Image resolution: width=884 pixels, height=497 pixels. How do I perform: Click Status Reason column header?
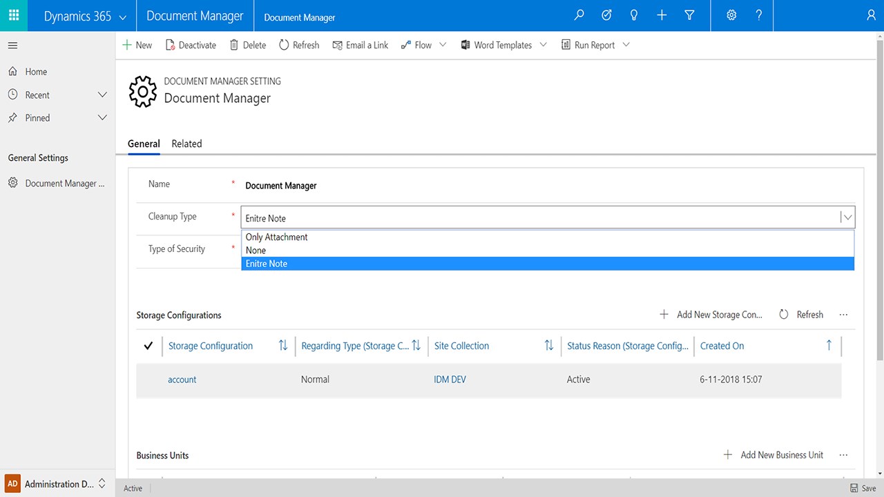pyautogui.click(x=627, y=346)
